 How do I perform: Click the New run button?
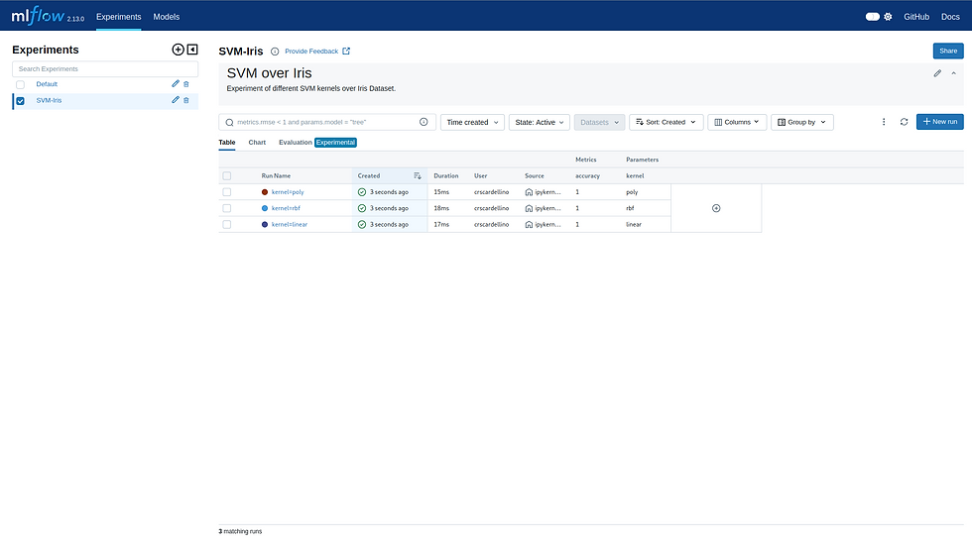pyautogui.click(x=940, y=122)
